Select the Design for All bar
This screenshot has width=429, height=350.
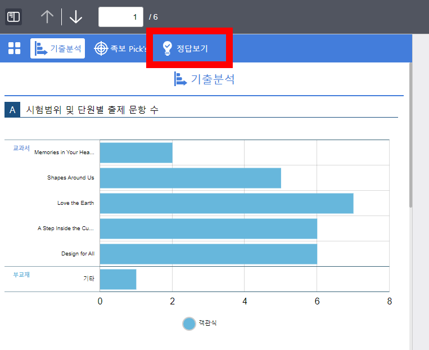pyautogui.click(x=209, y=254)
